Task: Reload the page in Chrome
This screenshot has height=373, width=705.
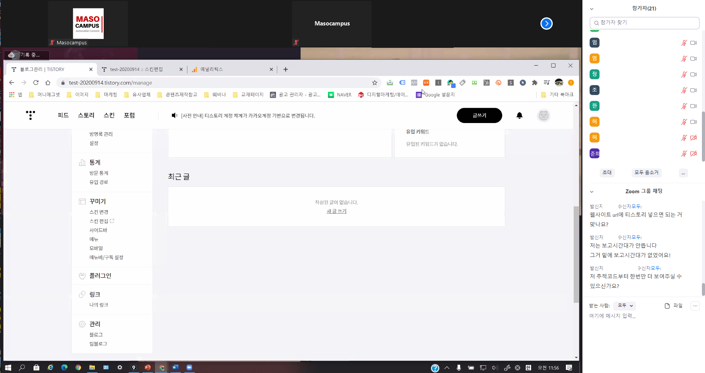Action: pos(36,83)
